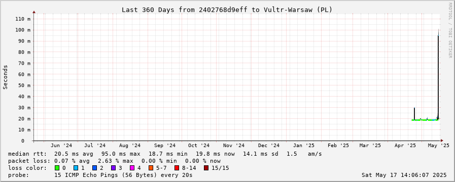Click the small 30 m spike in April '25

pyautogui.click(x=414, y=113)
